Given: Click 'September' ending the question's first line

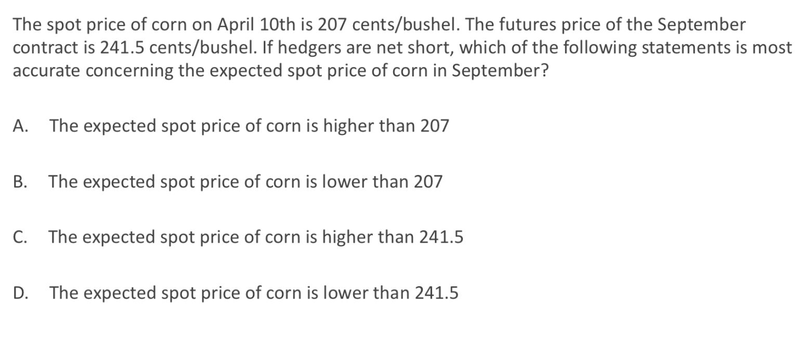Looking at the screenshot, I should tap(702, 24).
